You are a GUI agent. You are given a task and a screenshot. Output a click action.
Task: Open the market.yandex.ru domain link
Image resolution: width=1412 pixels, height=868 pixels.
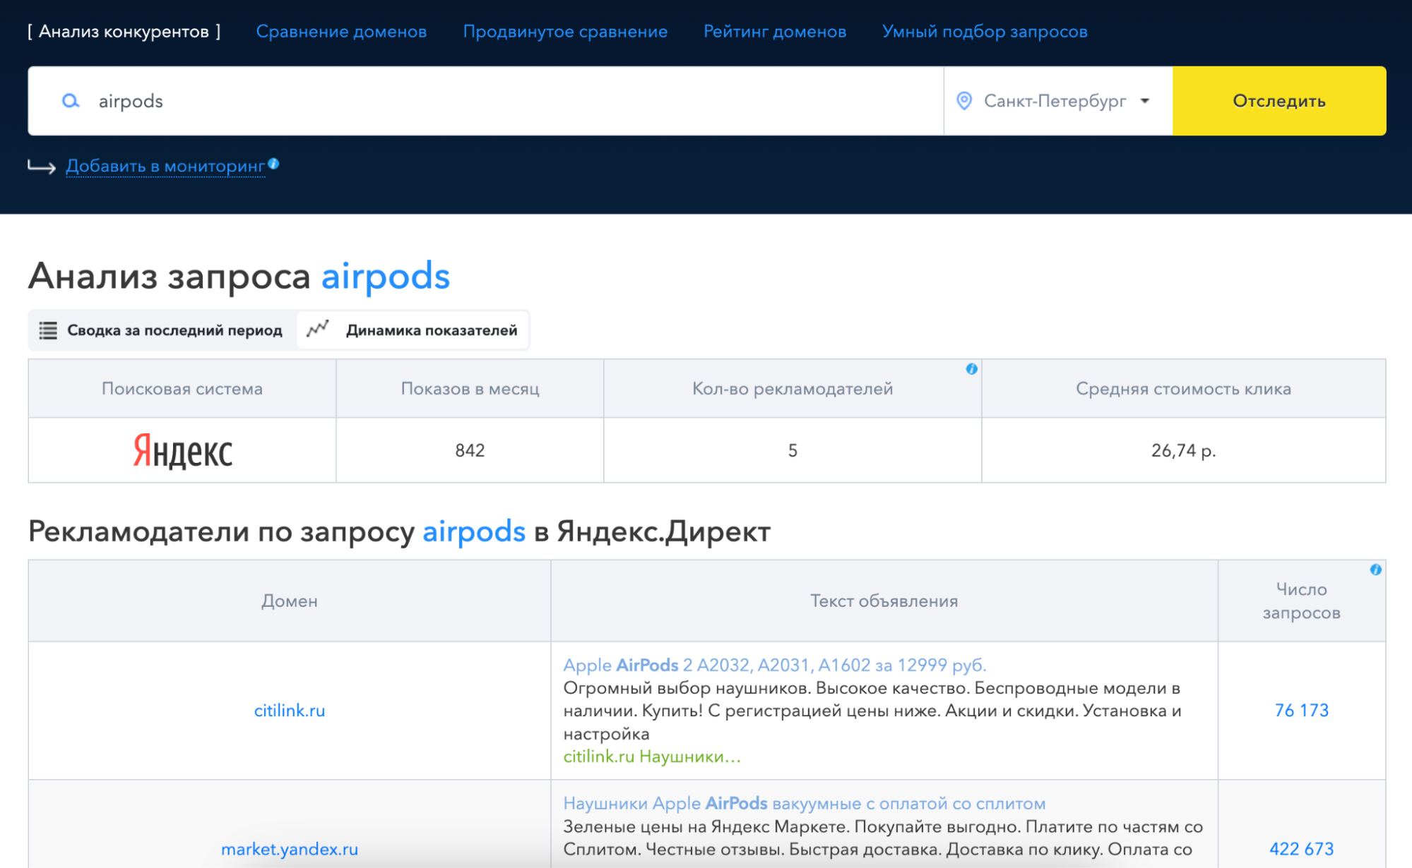tap(290, 849)
